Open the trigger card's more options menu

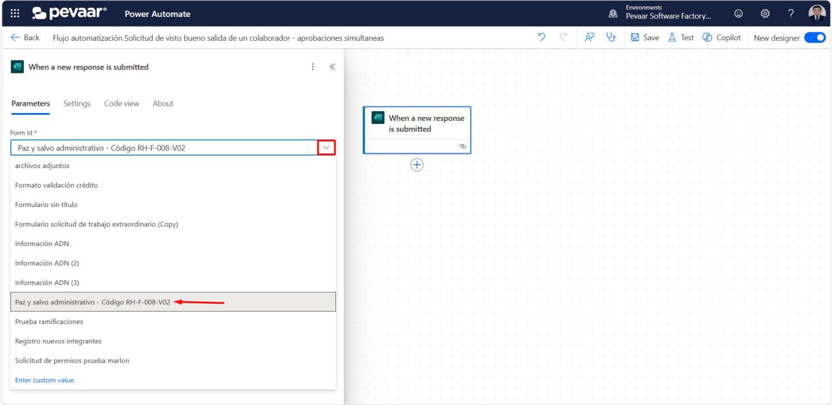(x=313, y=66)
